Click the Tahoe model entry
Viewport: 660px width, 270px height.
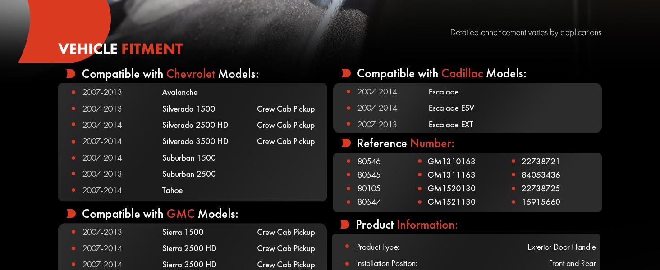point(172,190)
